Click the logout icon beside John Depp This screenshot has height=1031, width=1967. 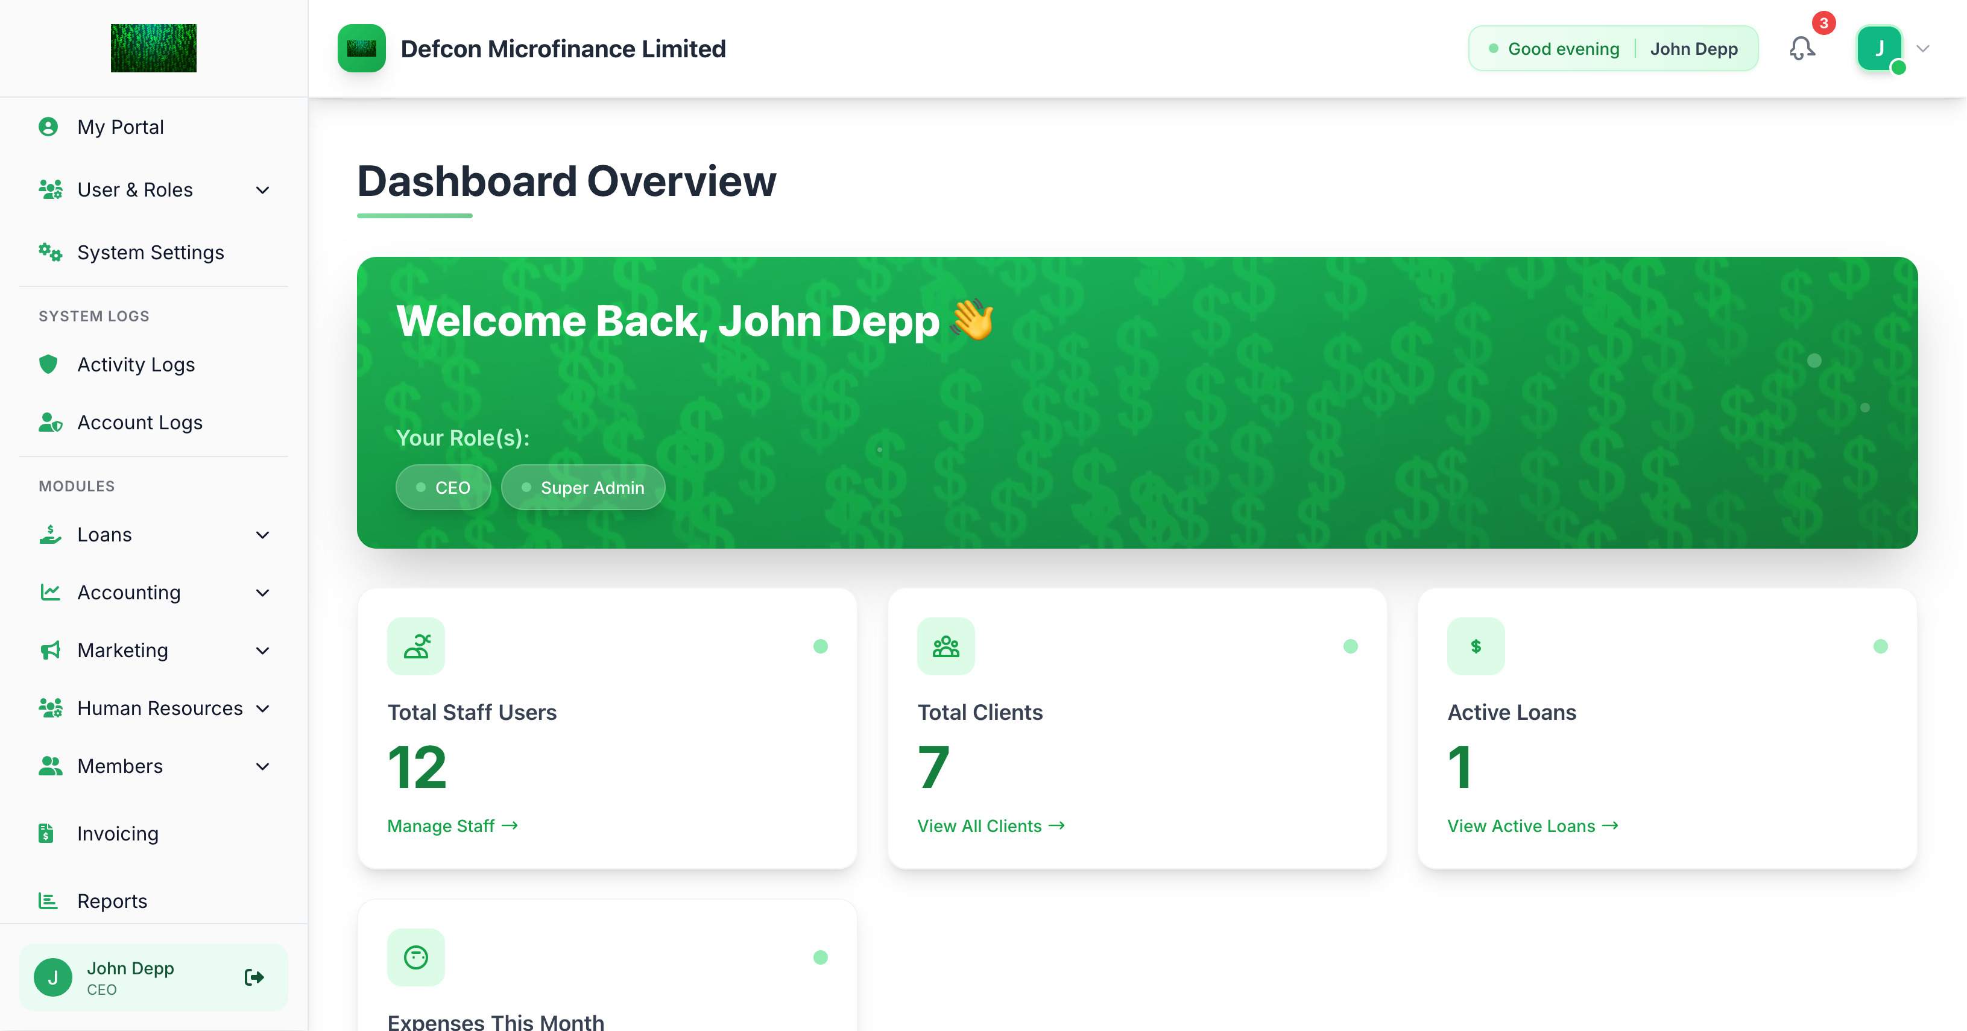pyautogui.click(x=254, y=977)
